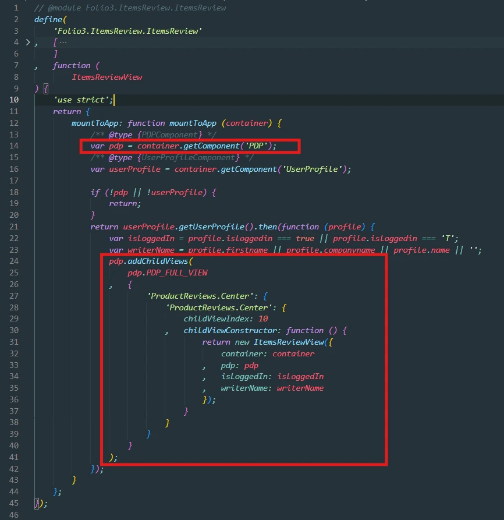Click "isLoggedIn: isLoggedIn" on line 34
Image resolution: width=504 pixels, height=520 pixels.
coord(272,377)
